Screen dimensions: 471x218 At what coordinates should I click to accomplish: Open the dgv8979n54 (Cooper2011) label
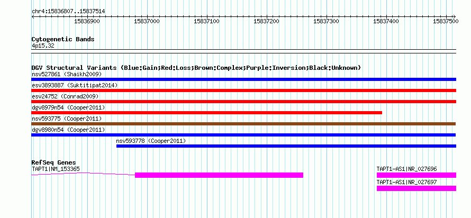[x=68, y=107]
